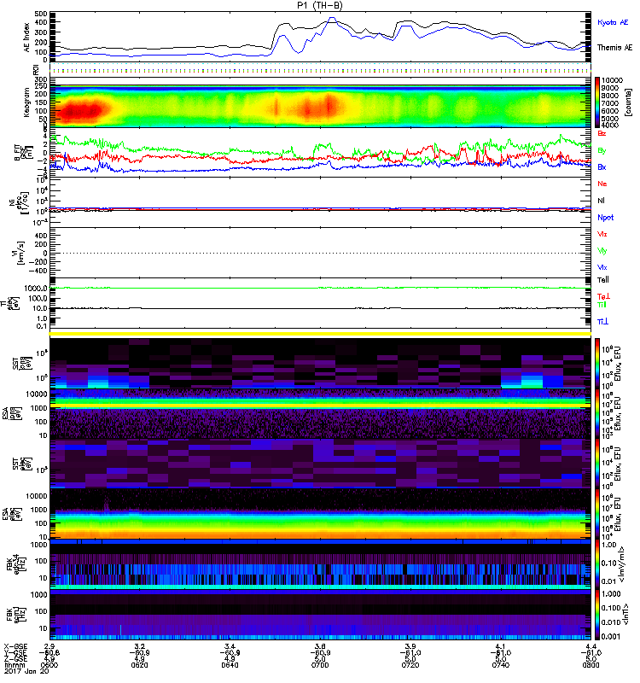640x683 pixels.
Task: Click the 0.001 value on nT colorbar
Action: pos(611,636)
